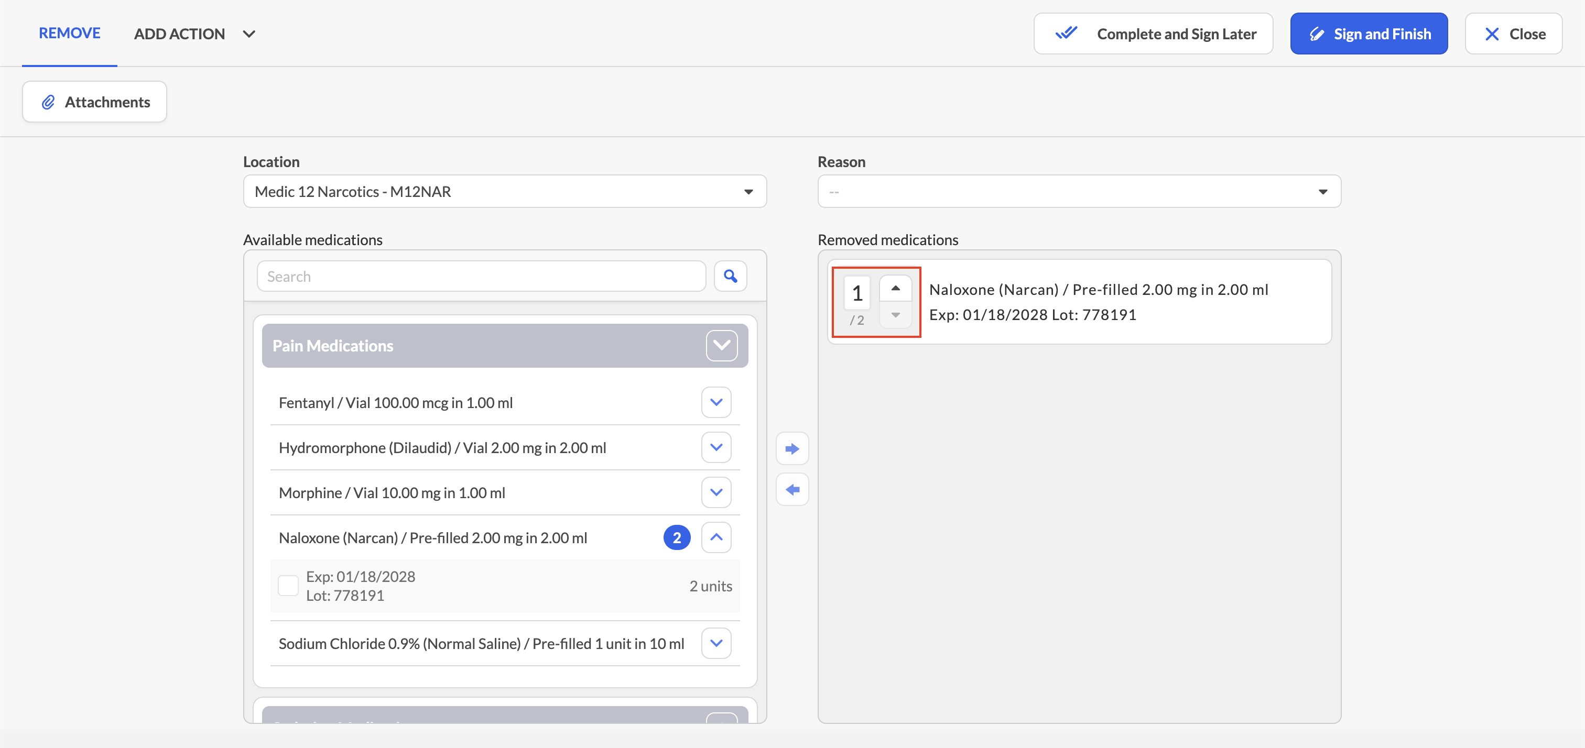Click the '2 units' text
1585x748 pixels.
711,586
